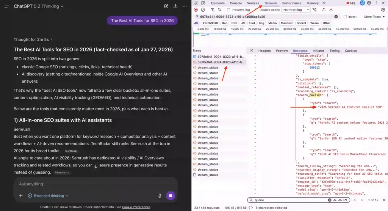Switch to the Preview tab

click(282, 51)
